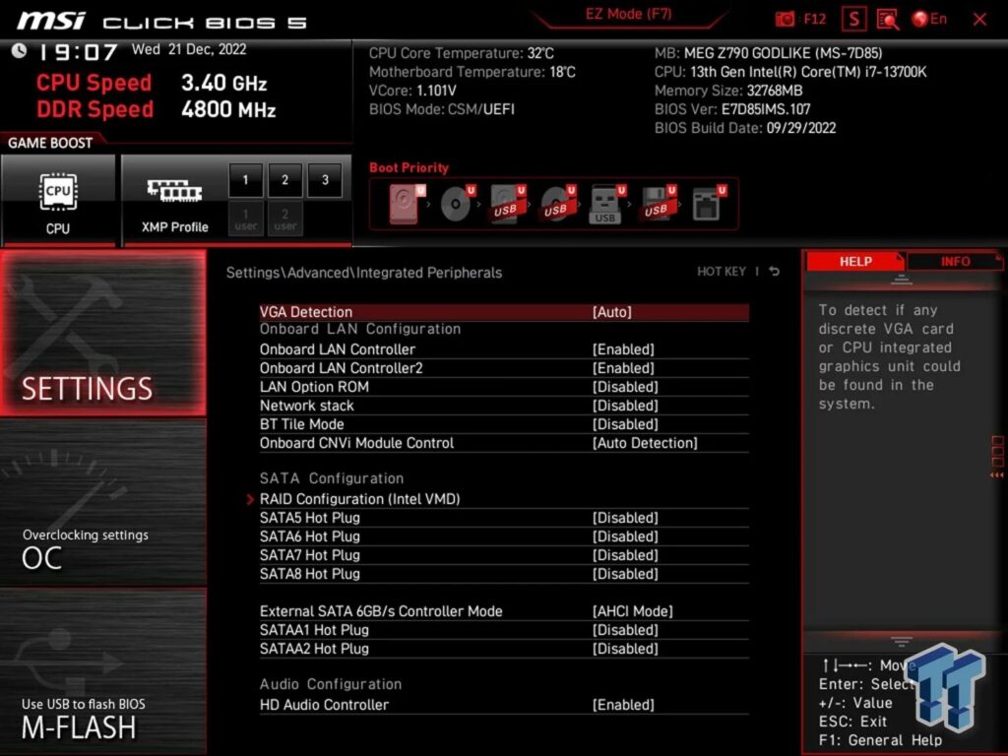Select the USB optical drive boot icon
The image size is (1008, 756).
(x=558, y=203)
